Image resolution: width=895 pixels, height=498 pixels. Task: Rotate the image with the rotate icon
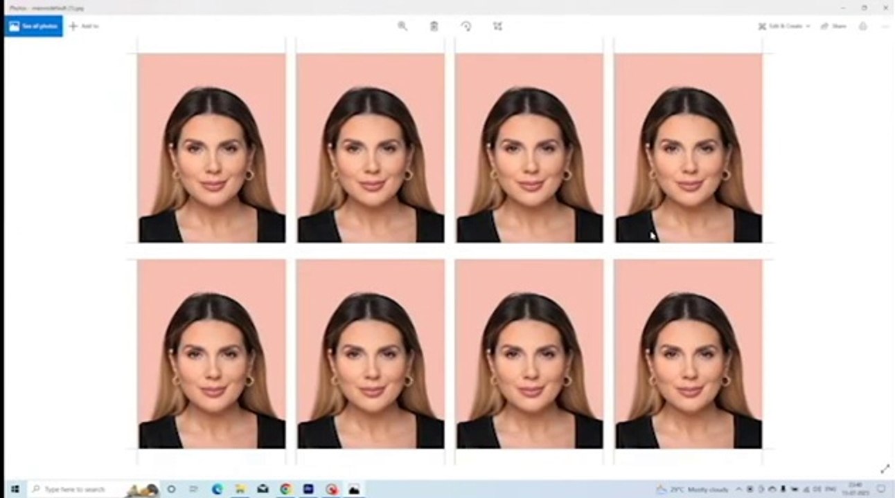click(x=466, y=26)
